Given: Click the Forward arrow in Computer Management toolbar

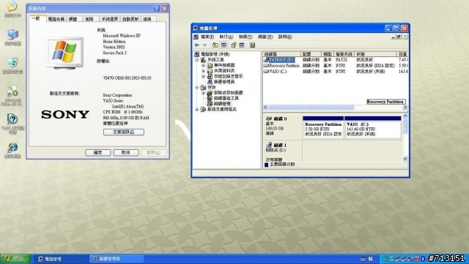Looking at the screenshot, I should pyautogui.click(x=204, y=45).
